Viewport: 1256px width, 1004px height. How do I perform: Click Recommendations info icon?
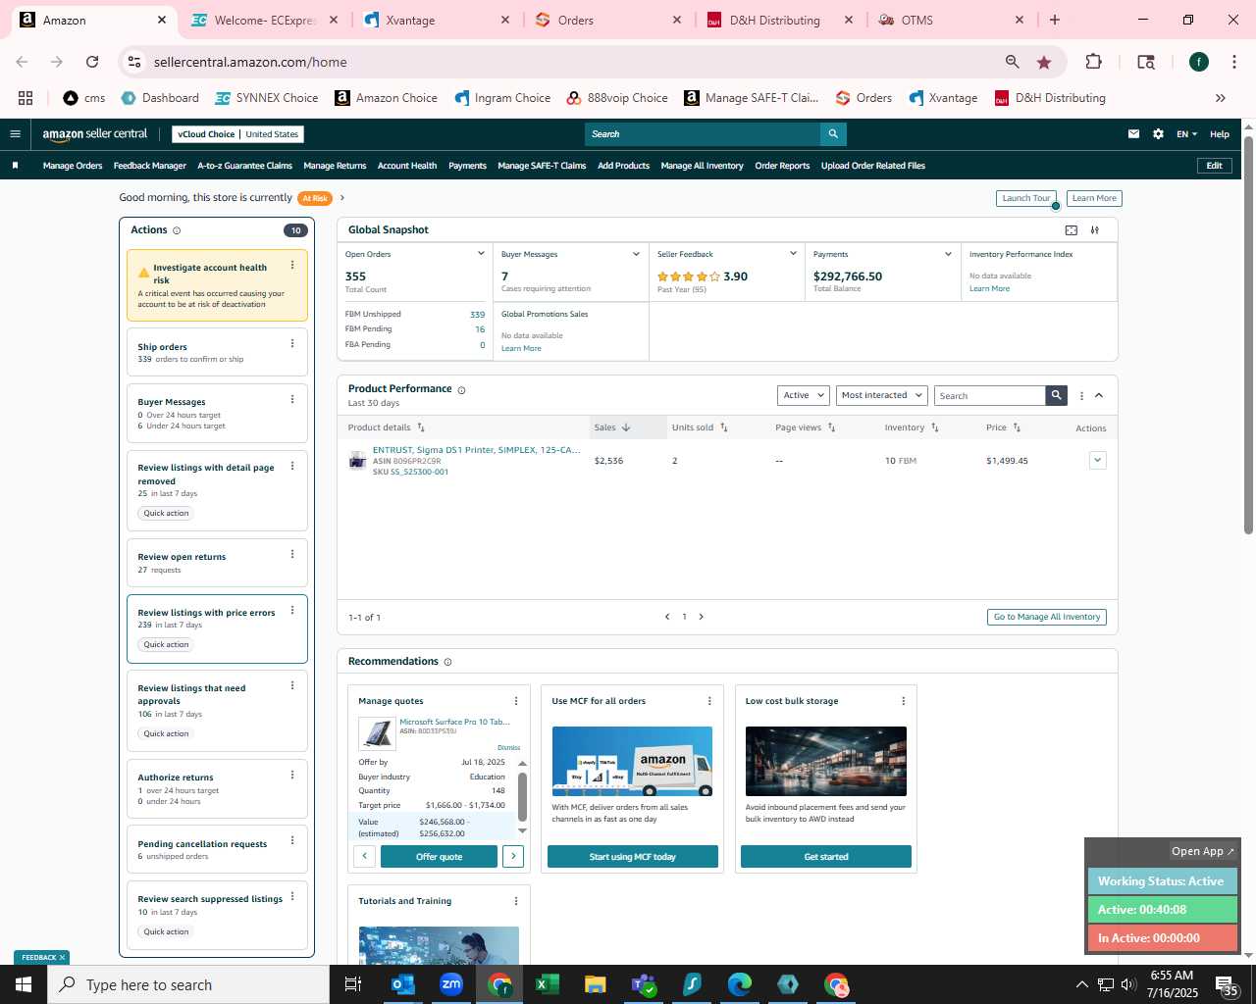click(447, 662)
